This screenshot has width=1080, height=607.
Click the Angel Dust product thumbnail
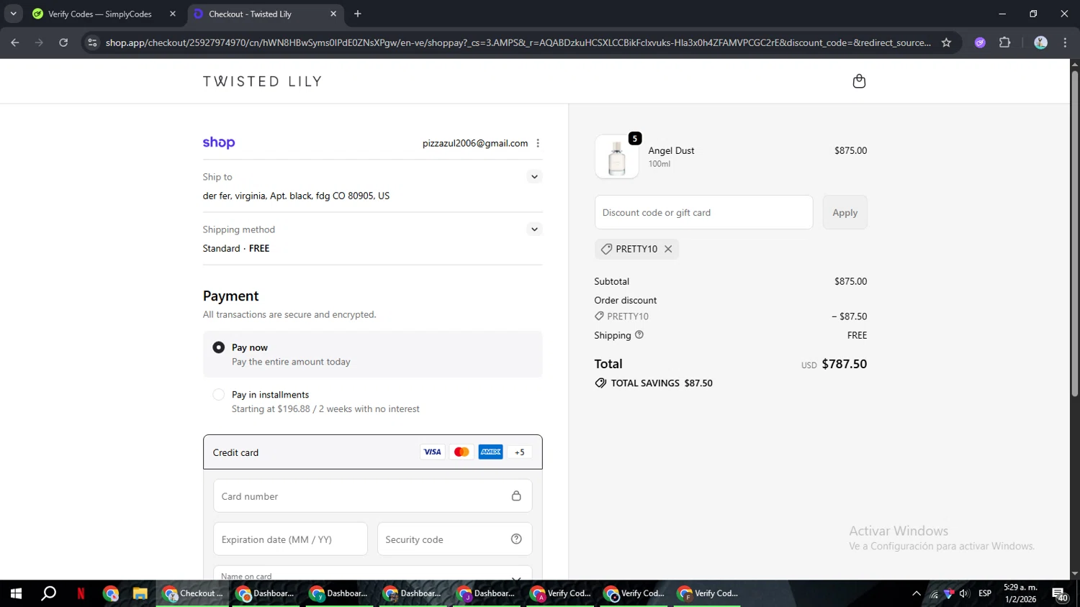(x=616, y=157)
